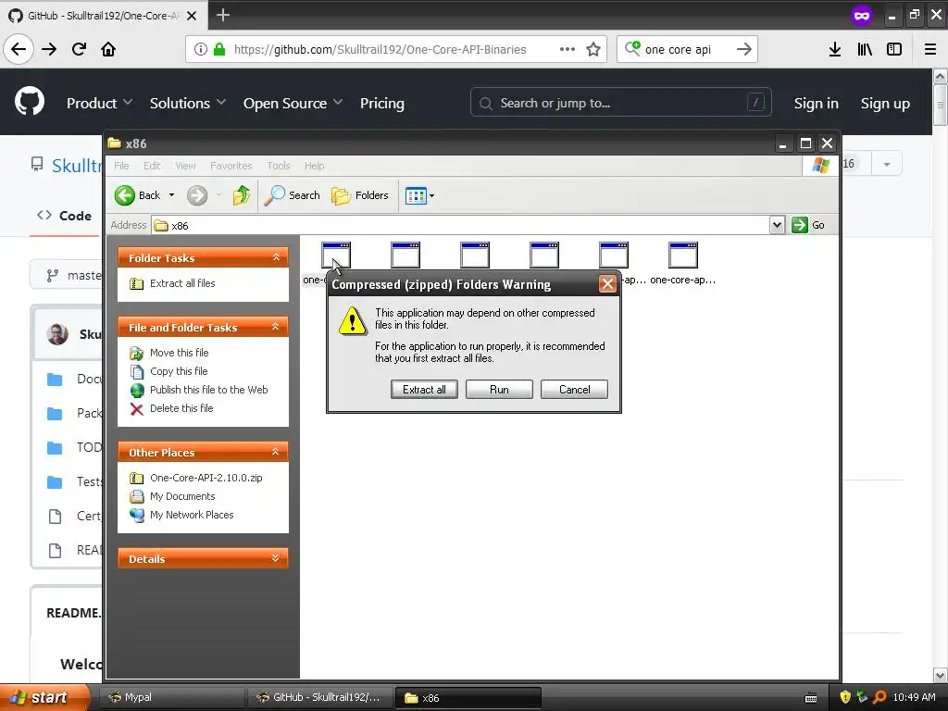The height and width of the screenshot is (711, 948).
Task: Collapse the Folder Tasks panel
Action: pos(276,257)
